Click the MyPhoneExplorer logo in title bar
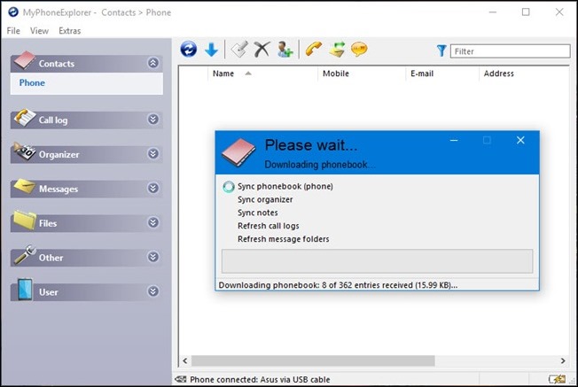This screenshot has width=578, height=387. coord(13,12)
